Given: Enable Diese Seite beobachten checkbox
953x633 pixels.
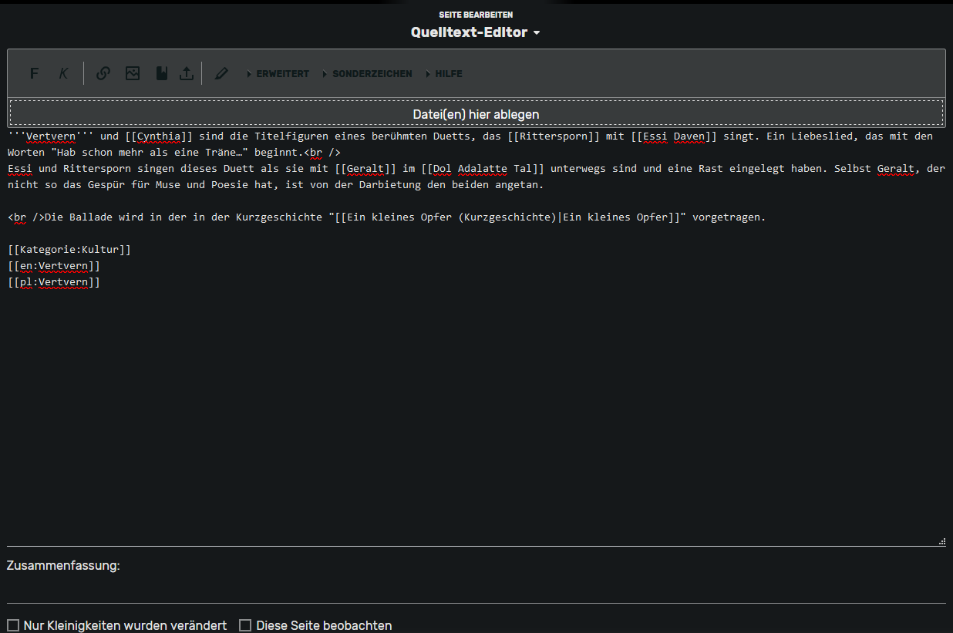Looking at the screenshot, I should click(245, 625).
